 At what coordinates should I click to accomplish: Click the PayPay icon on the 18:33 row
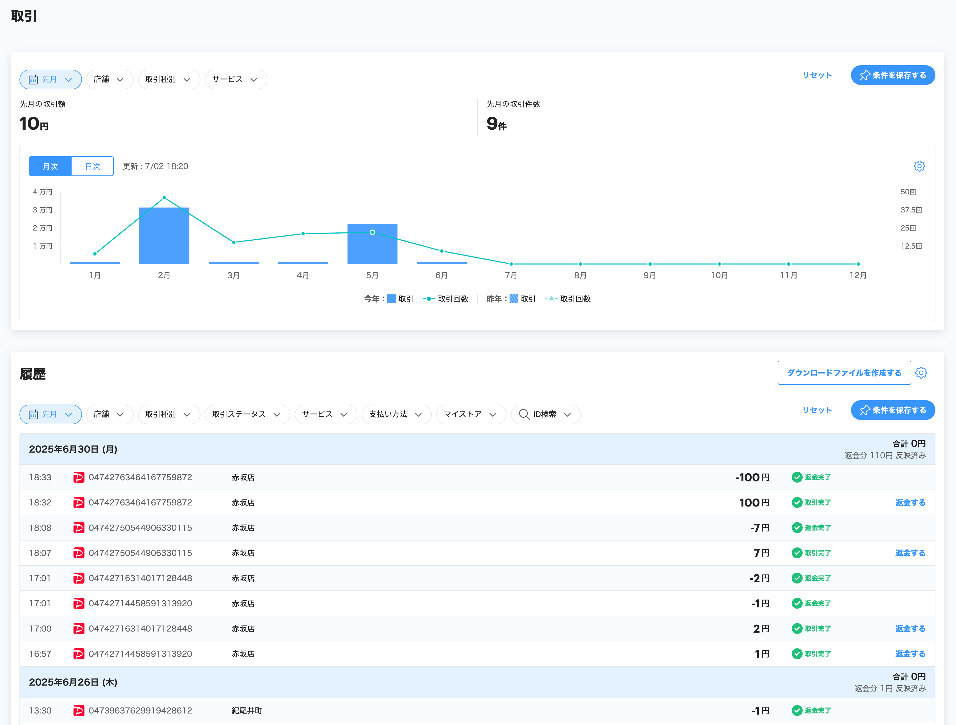[x=79, y=477]
